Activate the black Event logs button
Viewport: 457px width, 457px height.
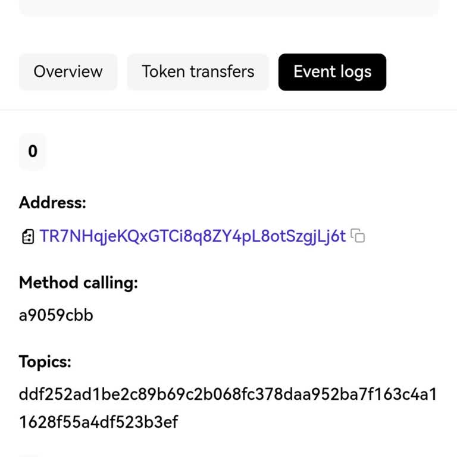(x=332, y=72)
